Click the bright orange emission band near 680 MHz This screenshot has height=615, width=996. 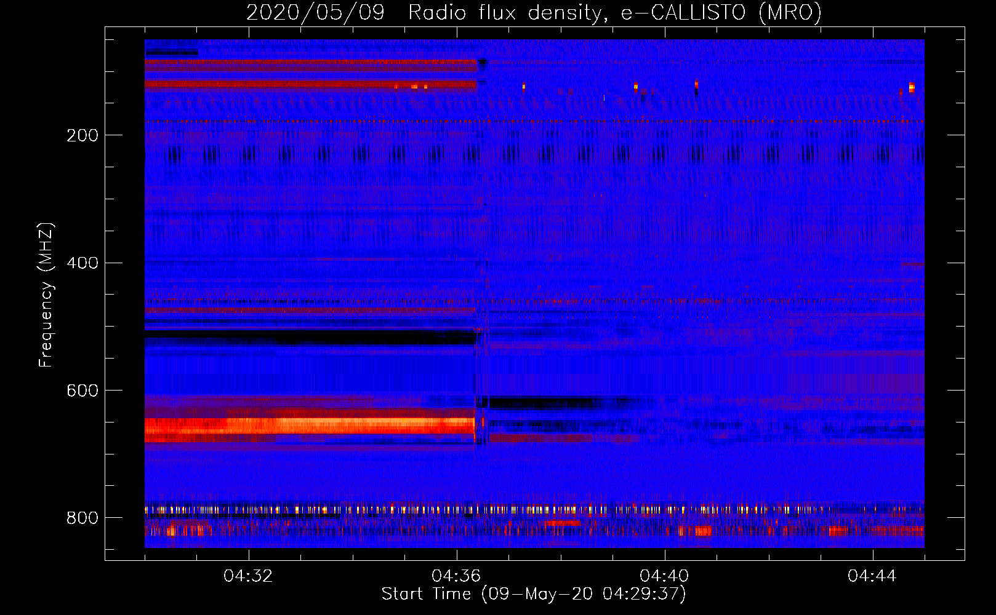click(x=310, y=426)
